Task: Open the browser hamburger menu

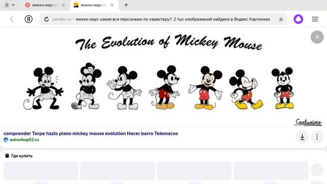Action: point(315,19)
